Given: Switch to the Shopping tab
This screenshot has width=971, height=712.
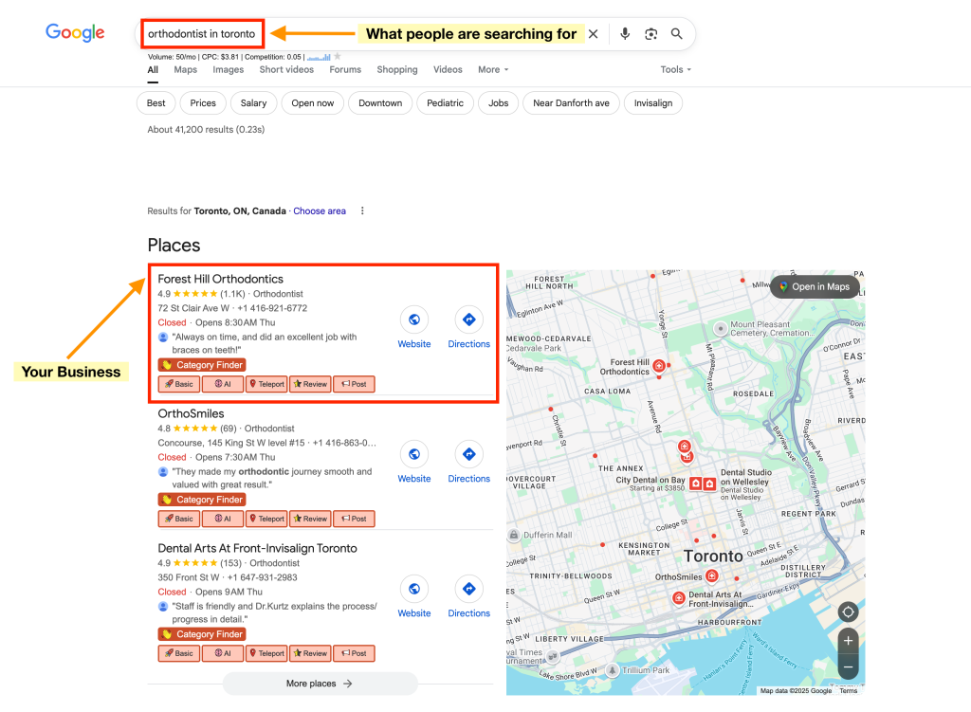Looking at the screenshot, I should [x=397, y=70].
